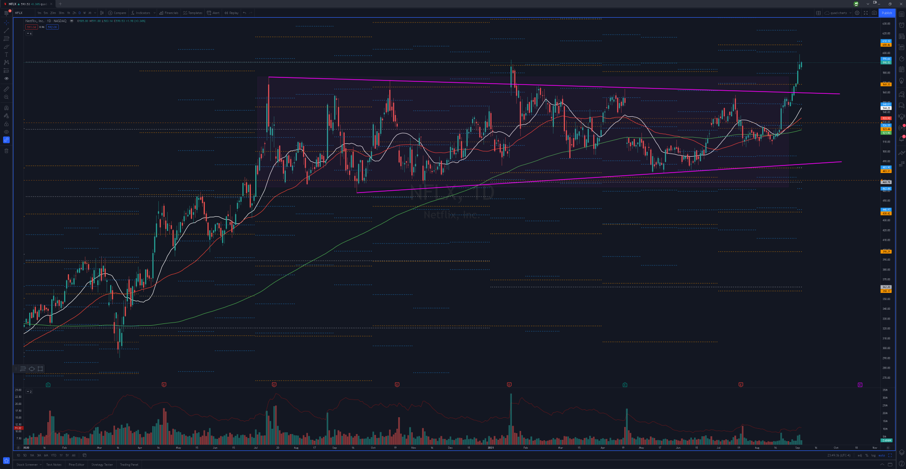The width and height of the screenshot is (906, 469).
Task: Set chart range to YTD
Action: pyautogui.click(x=54, y=455)
